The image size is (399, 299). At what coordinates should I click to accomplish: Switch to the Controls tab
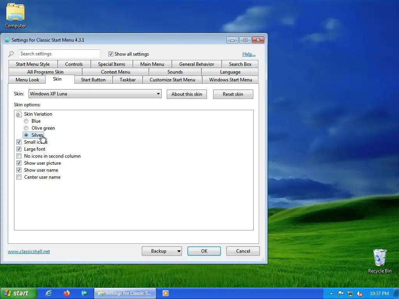coord(74,64)
